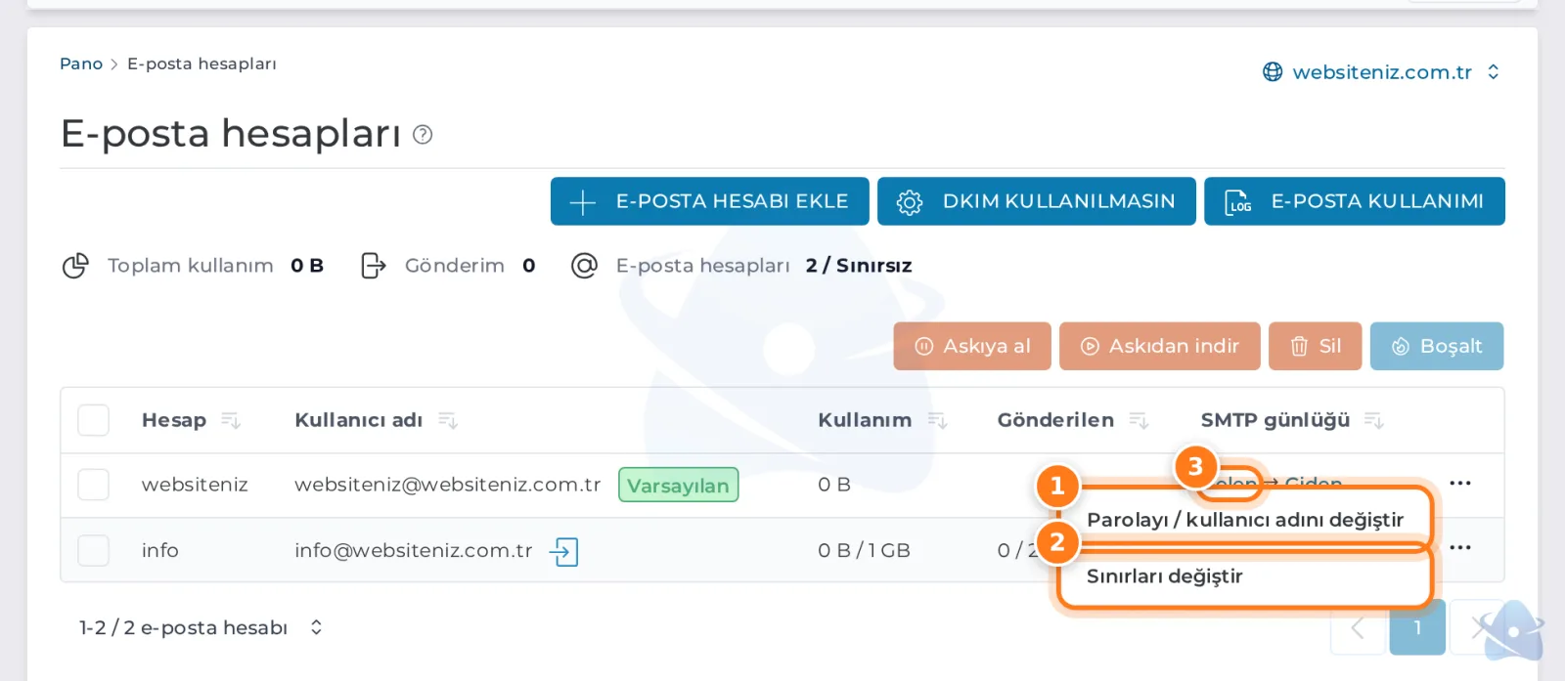Click the at-sign icon beside E-posta hesapları count
Screen dimensions: 1565x681
coord(584,266)
